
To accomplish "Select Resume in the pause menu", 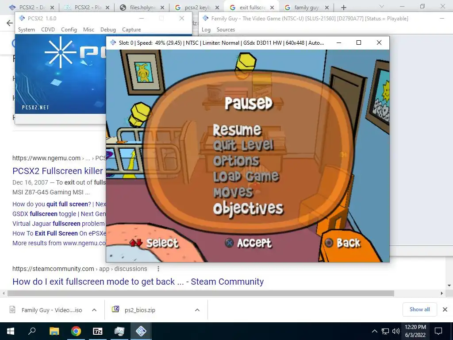I will coord(237,130).
